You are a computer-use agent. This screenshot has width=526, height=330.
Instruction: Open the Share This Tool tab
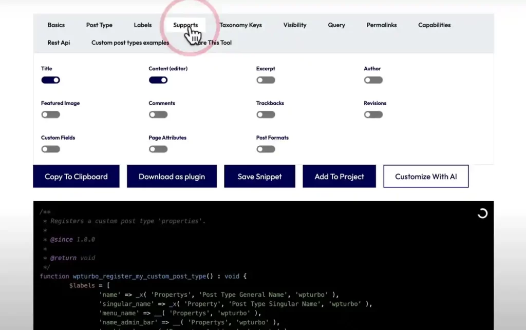coord(211,43)
